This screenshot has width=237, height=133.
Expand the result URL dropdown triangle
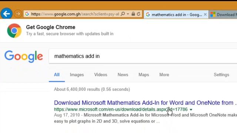(x=191, y=110)
